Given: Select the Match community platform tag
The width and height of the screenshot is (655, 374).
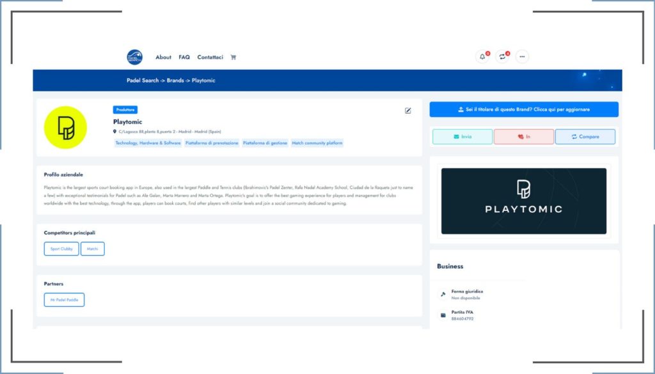Looking at the screenshot, I should (x=317, y=143).
